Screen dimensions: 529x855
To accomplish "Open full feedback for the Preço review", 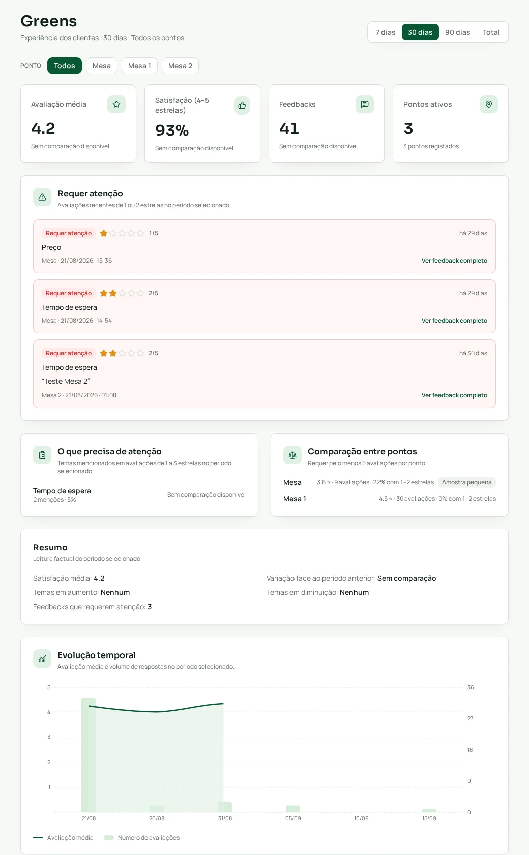I will pyautogui.click(x=454, y=261).
